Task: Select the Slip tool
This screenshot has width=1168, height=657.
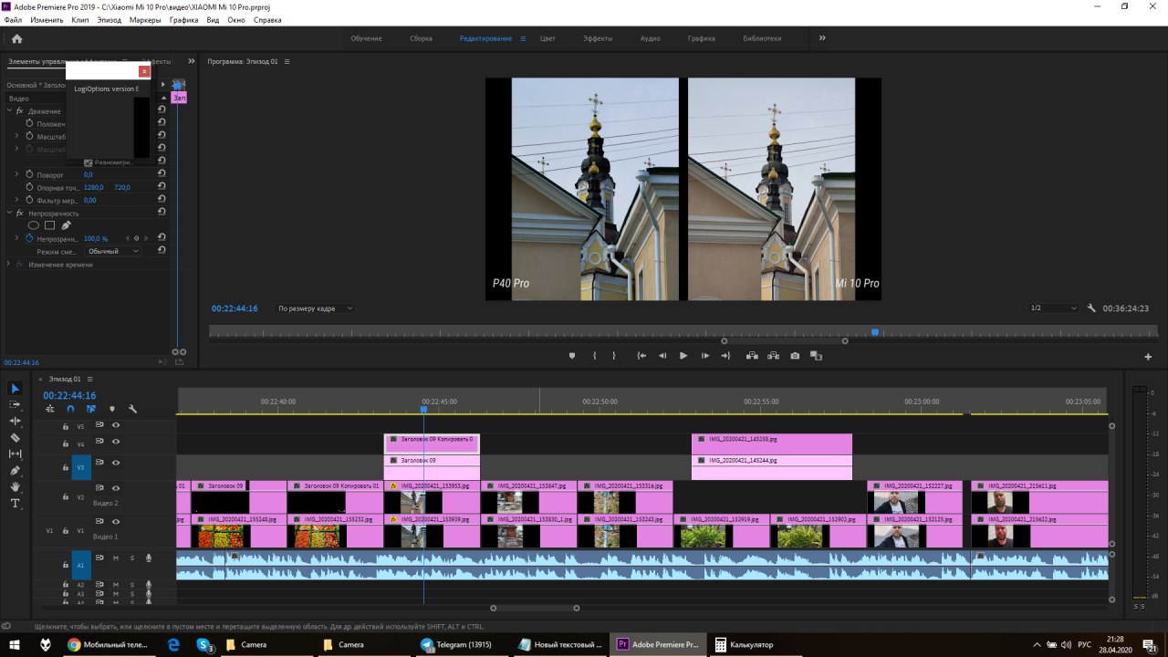Action: click(15, 454)
